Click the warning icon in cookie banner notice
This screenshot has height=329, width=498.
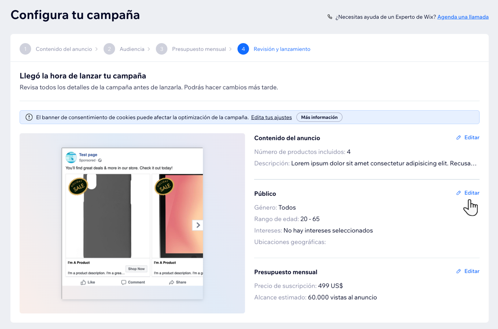point(29,117)
